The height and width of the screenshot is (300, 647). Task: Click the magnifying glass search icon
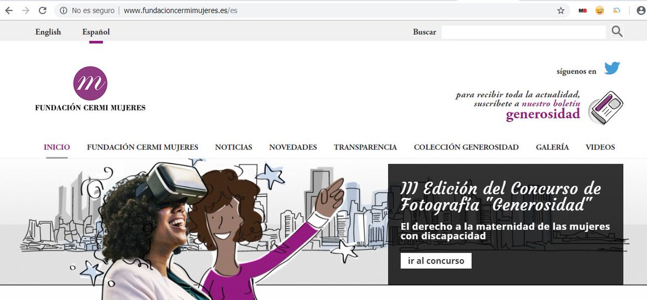click(x=617, y=32)
